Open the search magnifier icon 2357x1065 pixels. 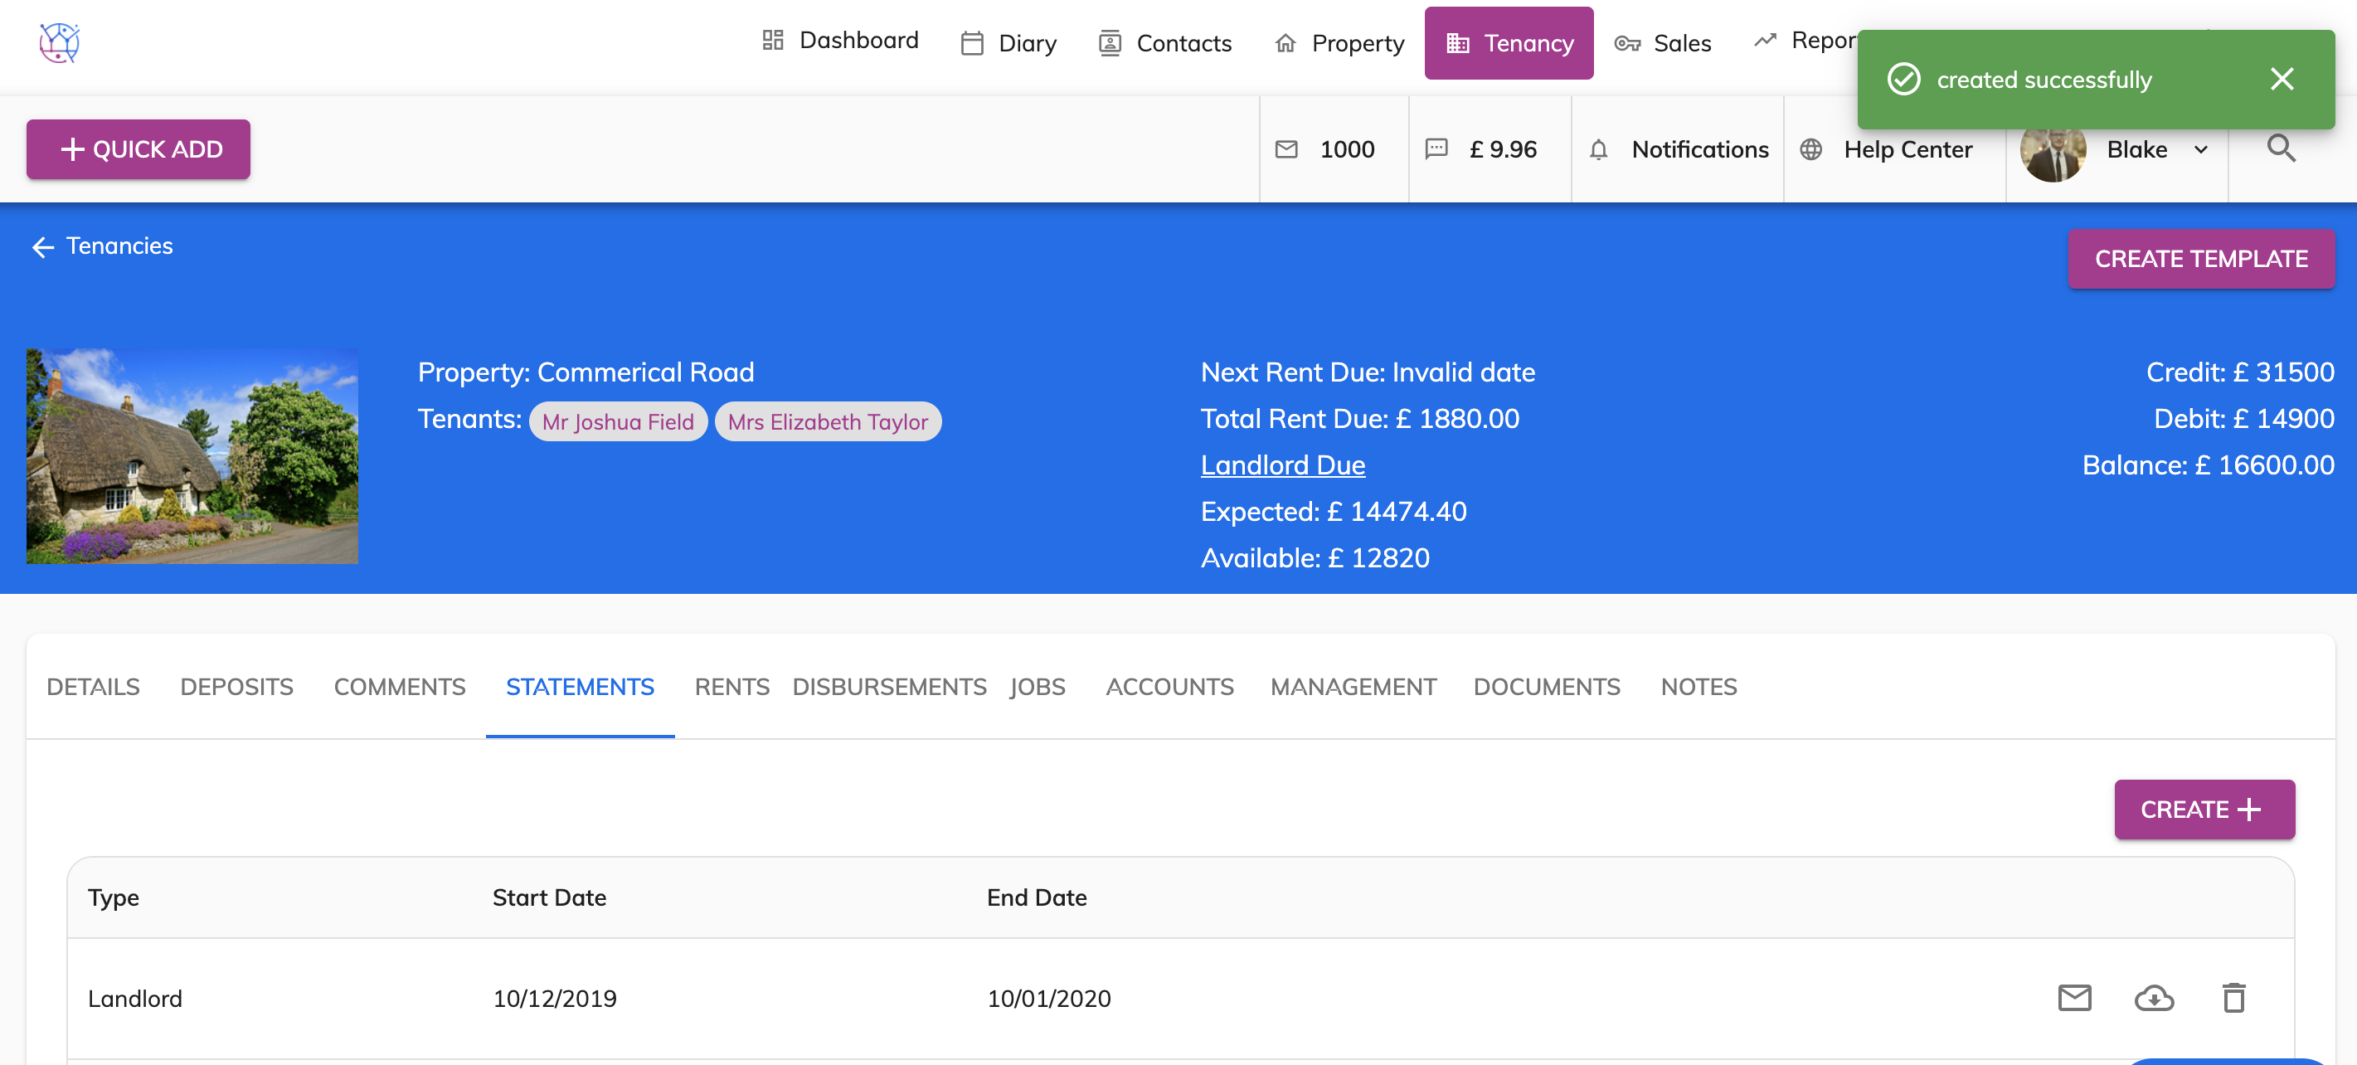coord(2281,148)
